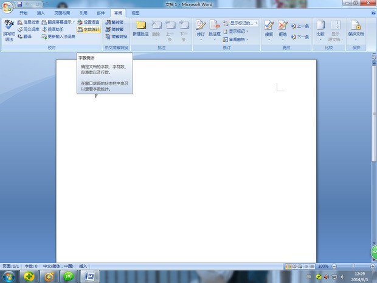Click the Compare (比较) documents icon
377x283 pixels.
[320, 29]
